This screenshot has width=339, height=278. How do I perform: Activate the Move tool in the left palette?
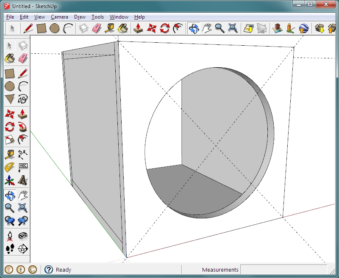pyautogui.click(x=9, y=114)
